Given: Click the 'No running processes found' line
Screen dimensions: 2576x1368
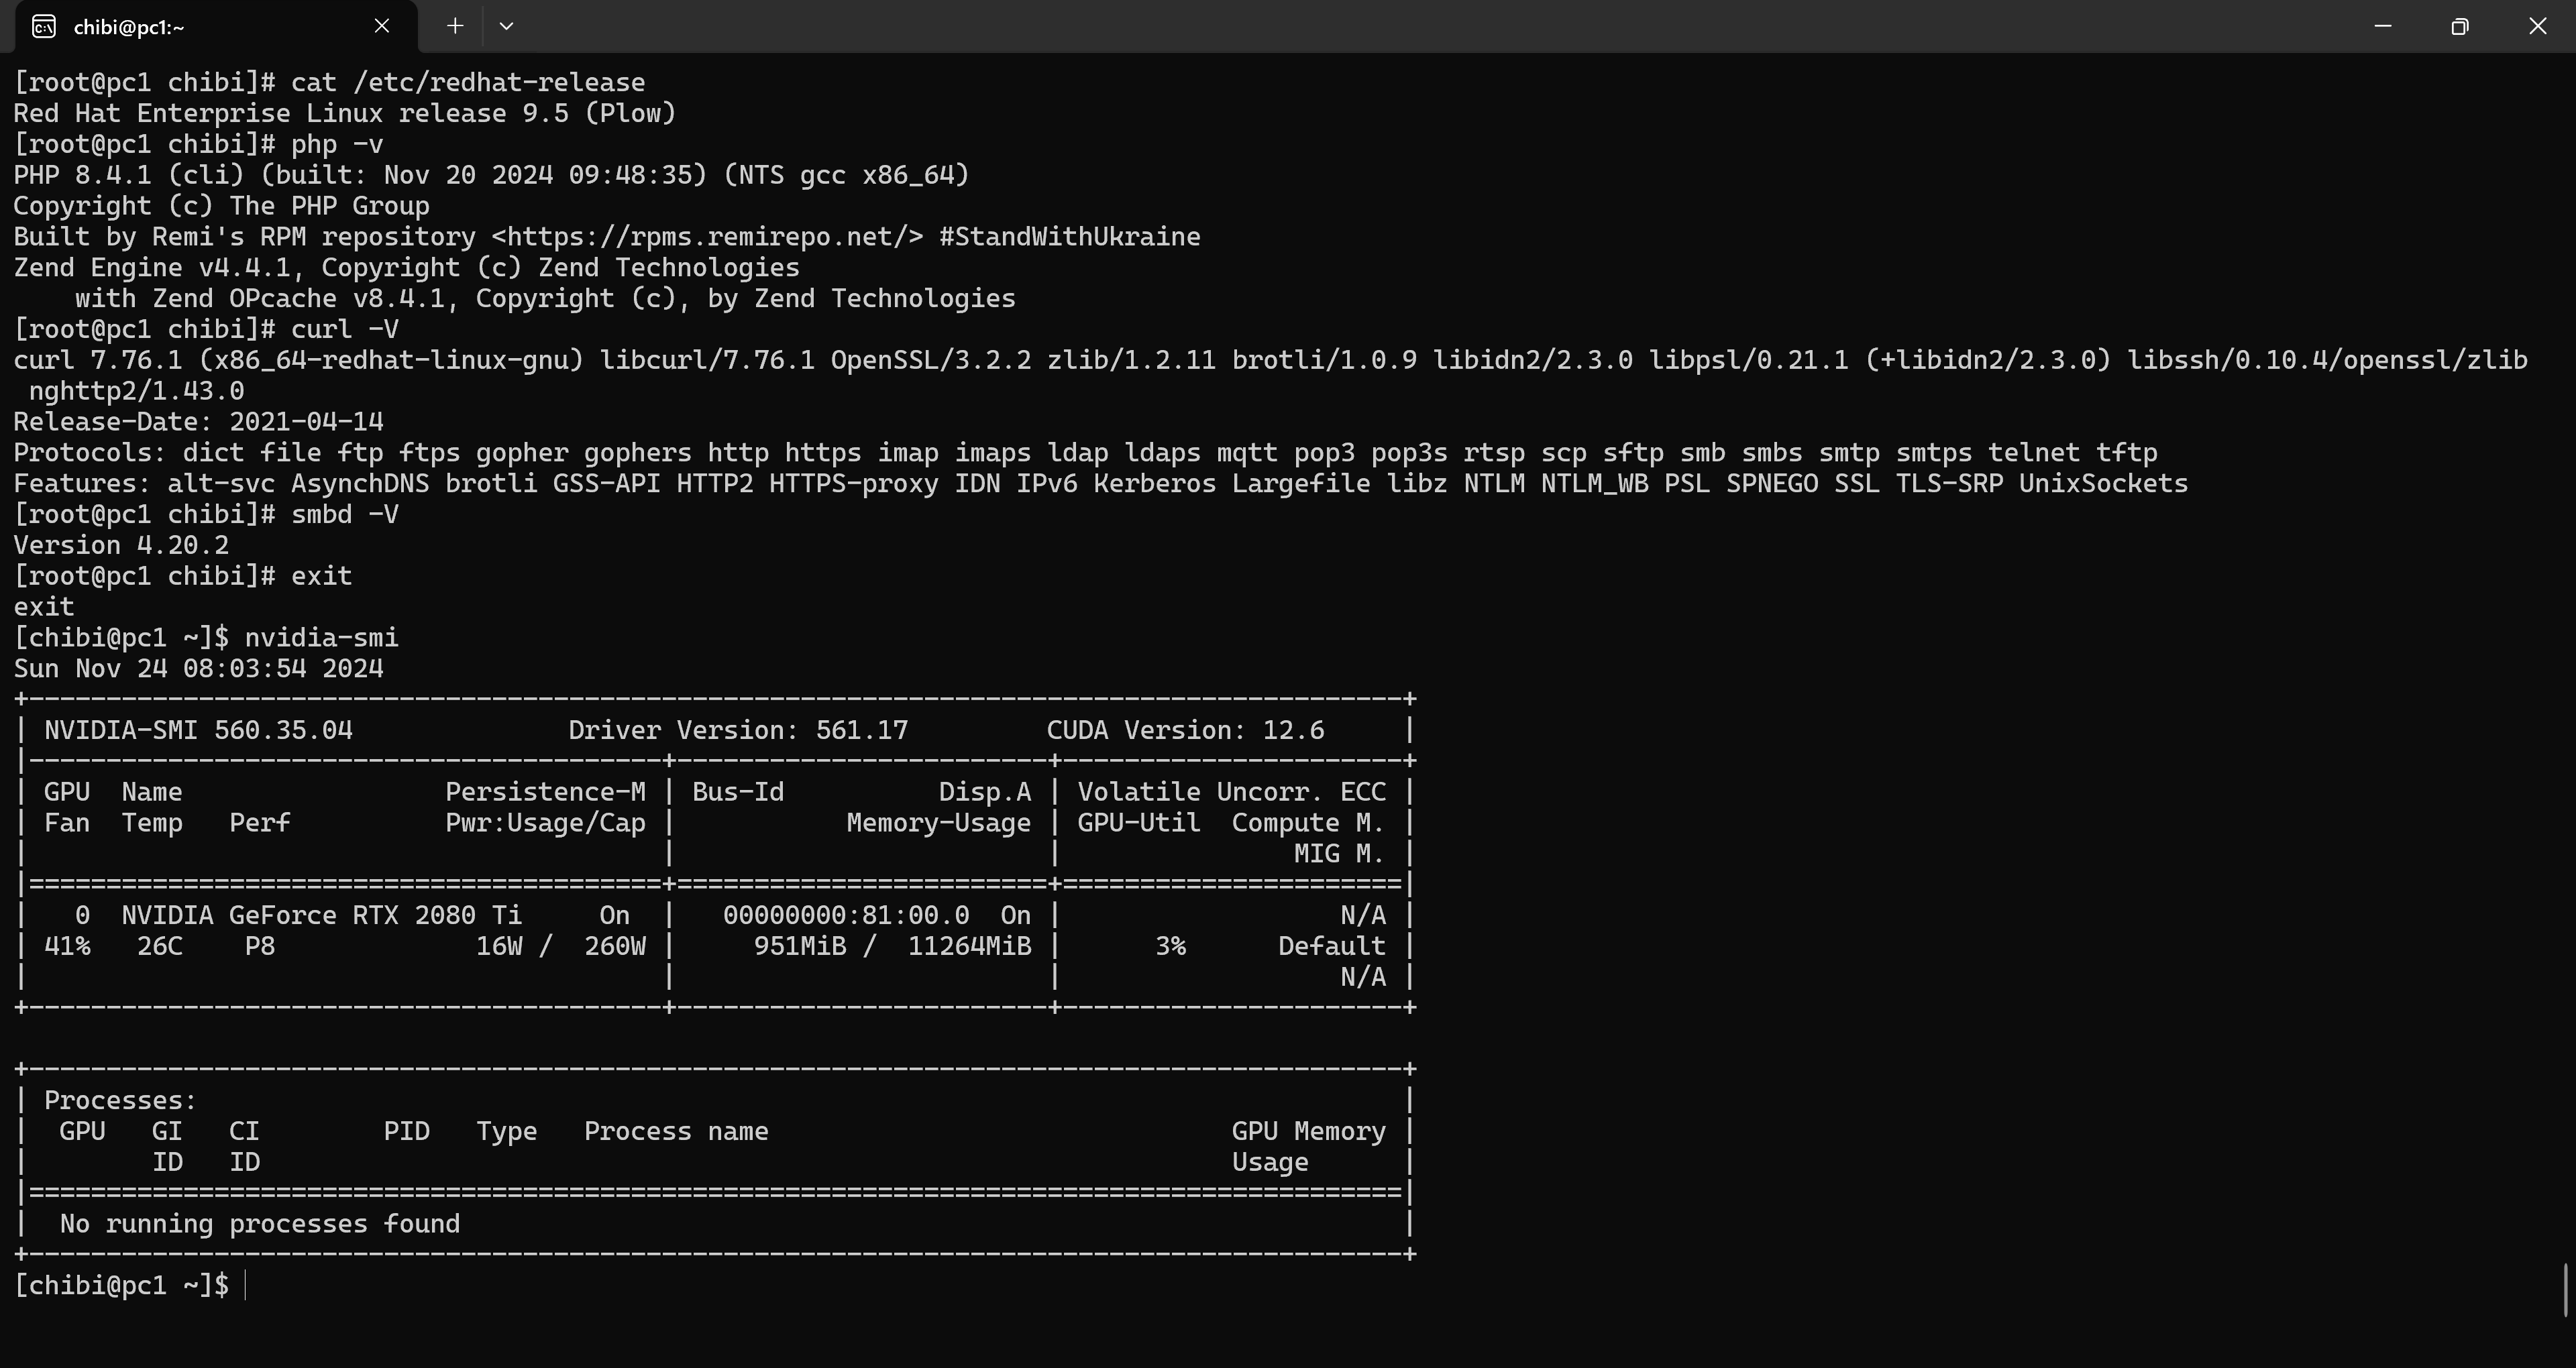Looking at the screenshot, I should [x=260, y=1224].
